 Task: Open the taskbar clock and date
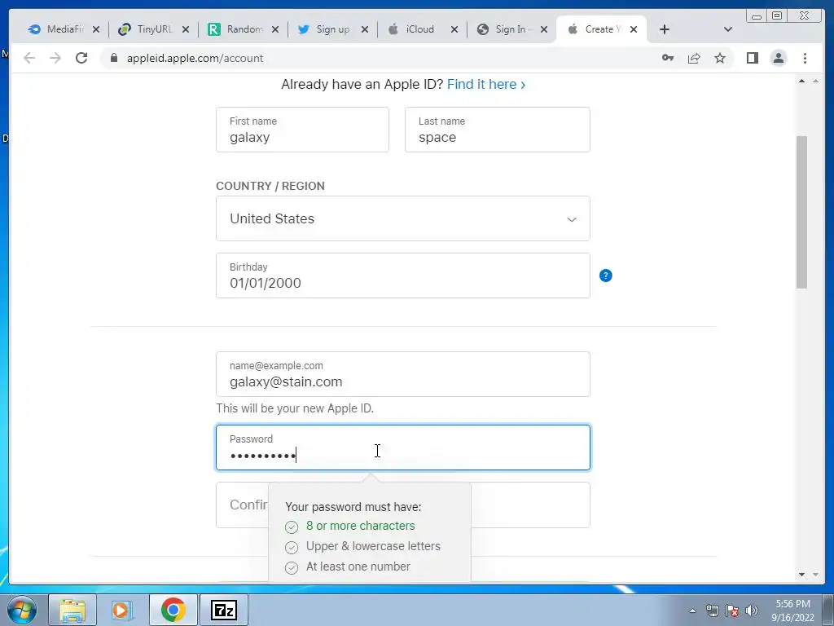point(792,611)
